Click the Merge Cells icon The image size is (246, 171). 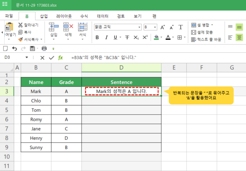[194, 25]
